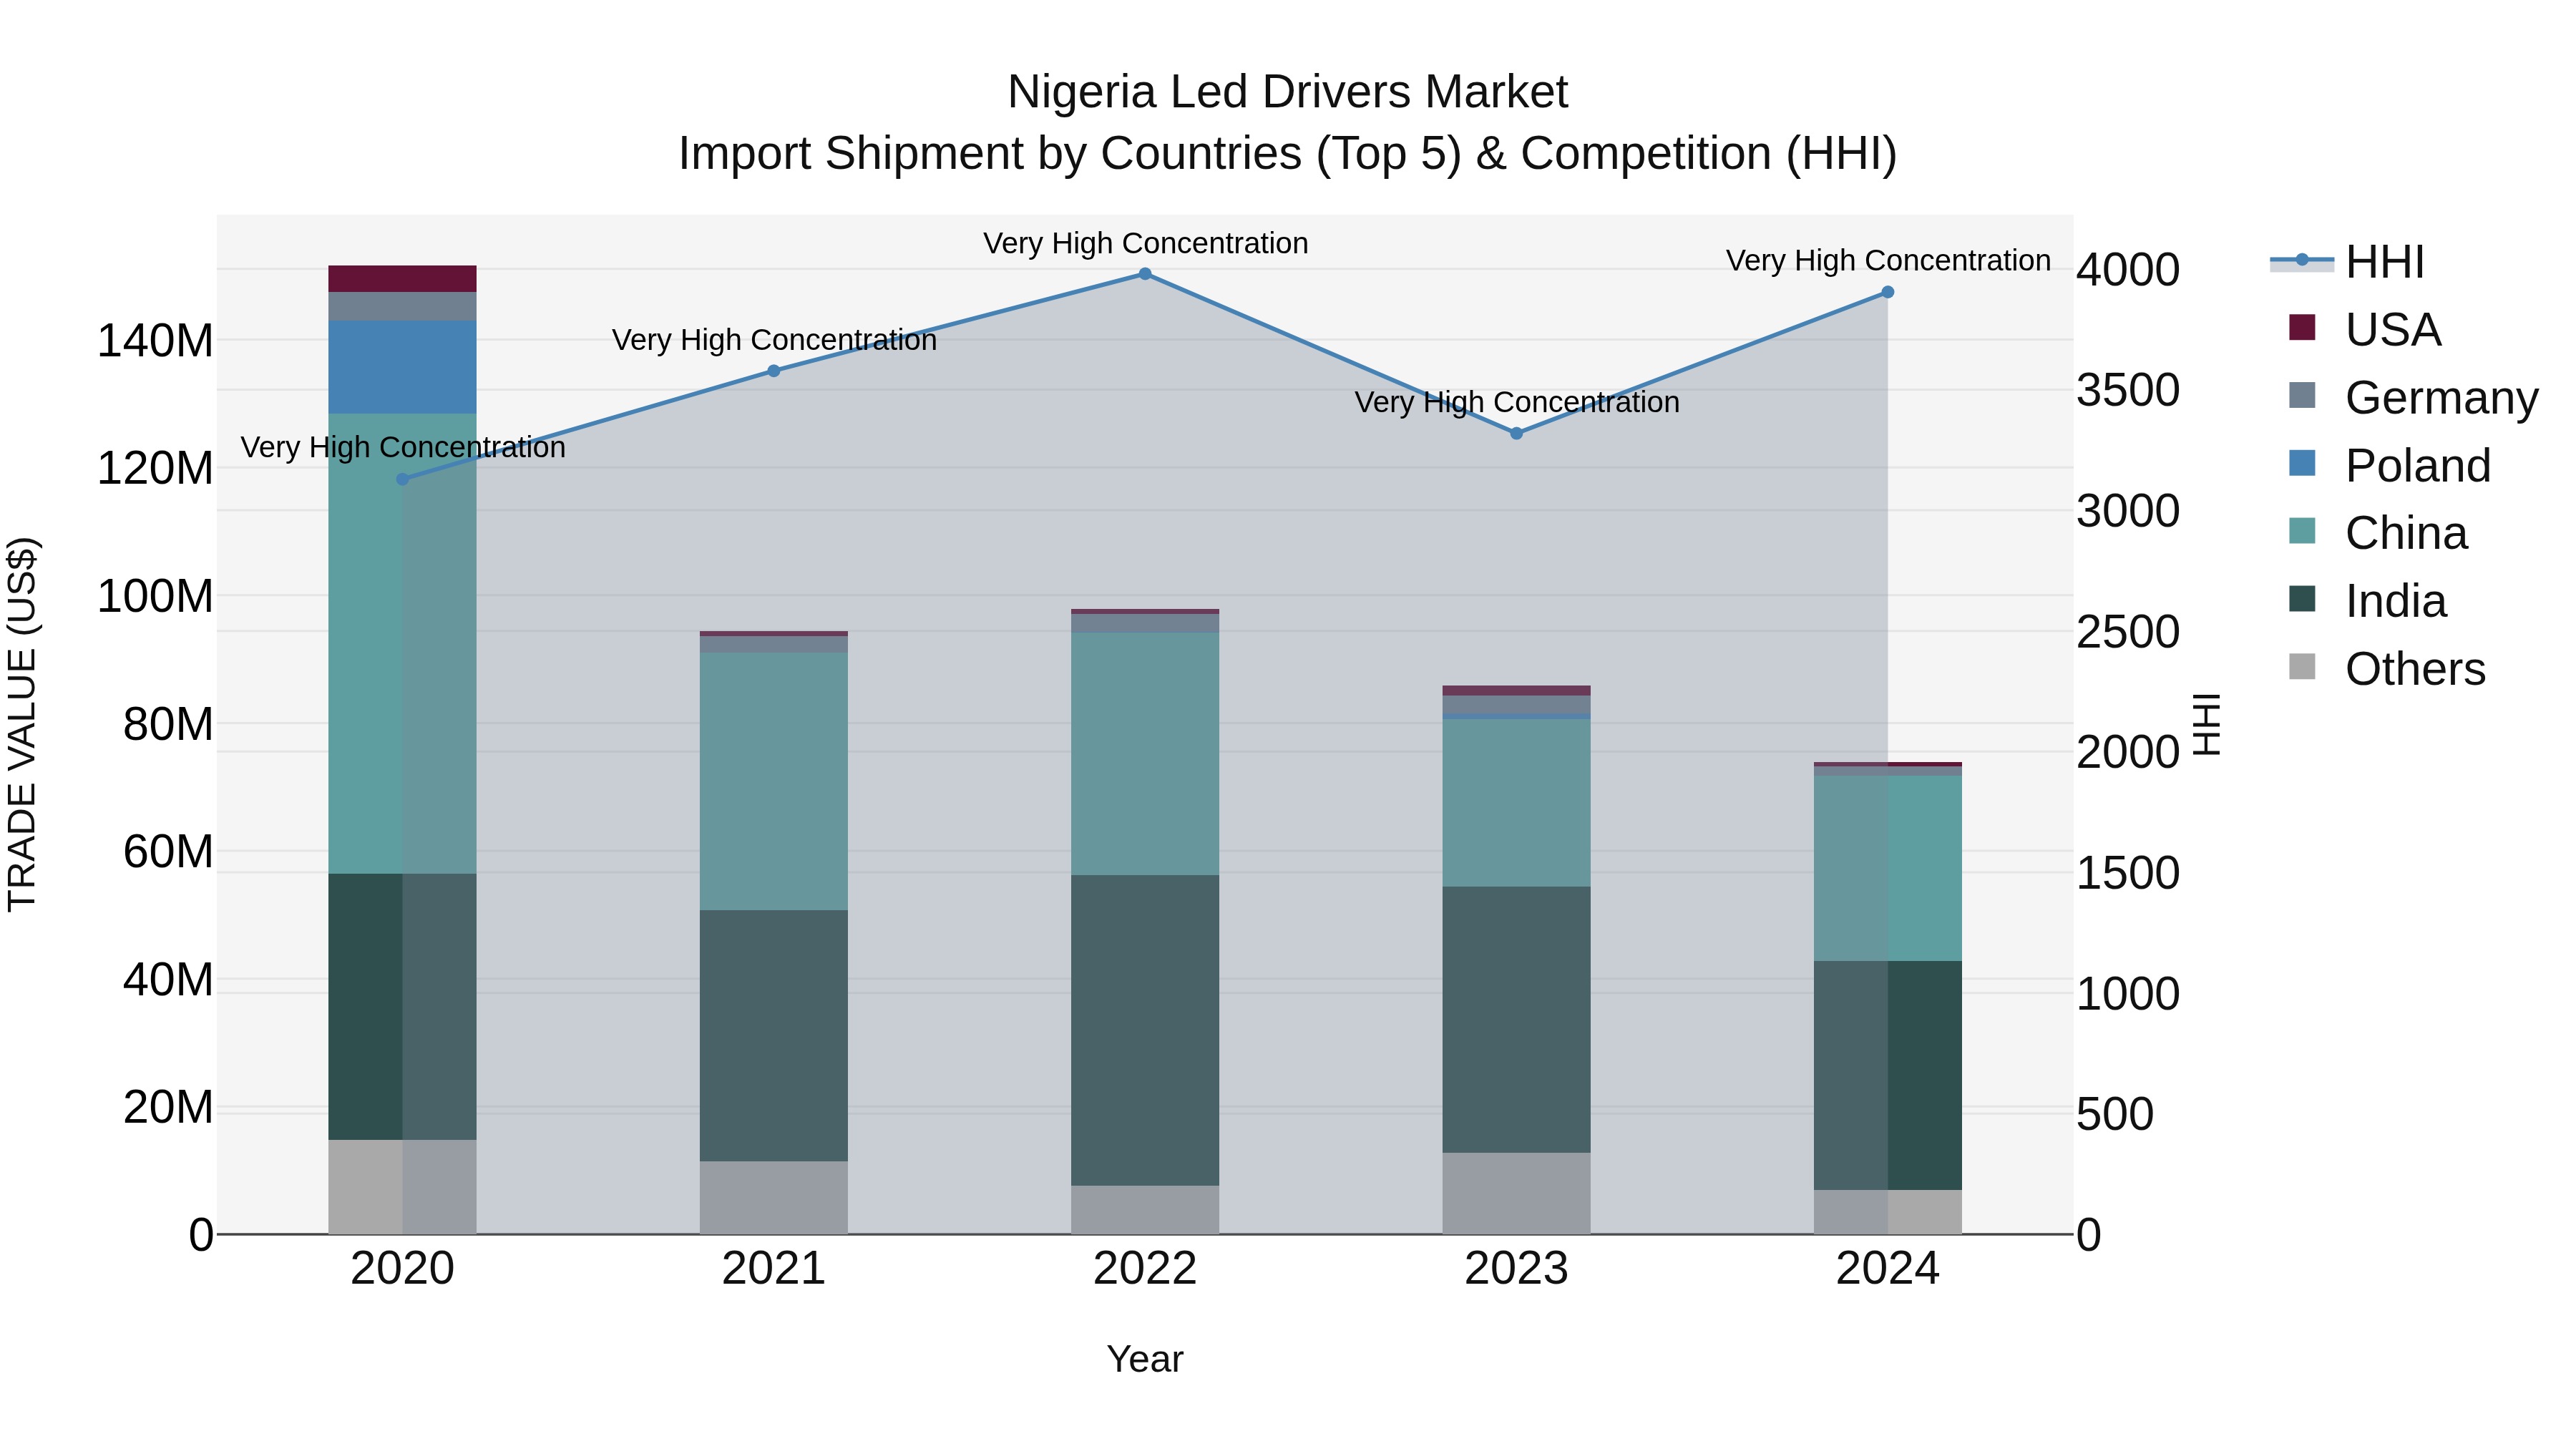Click the 2500 right axis label
This screenshot has height=1449, width=2576.
2128,632
